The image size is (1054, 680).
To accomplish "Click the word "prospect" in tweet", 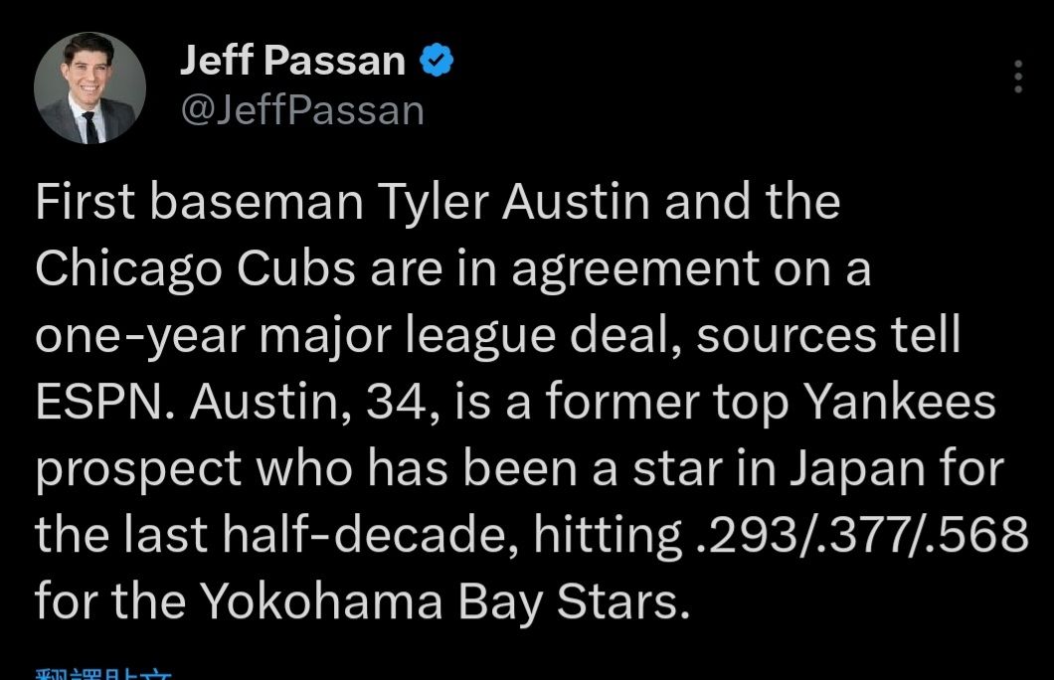I will (x=139, y=469).
